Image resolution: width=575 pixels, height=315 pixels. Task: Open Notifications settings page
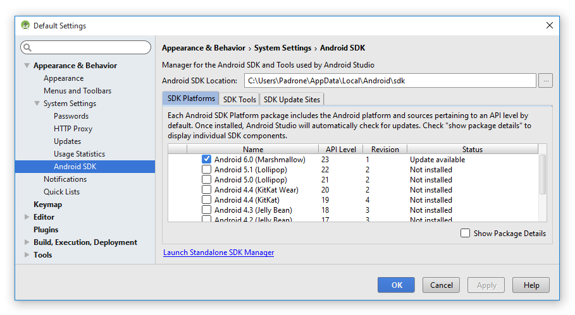pyautogui.click(x=65, y=179)
